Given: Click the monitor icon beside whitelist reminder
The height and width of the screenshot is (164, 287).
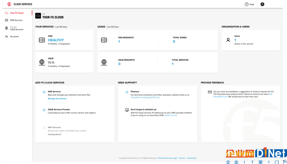Looking at the screenshot, I should (x=127, y=110).
